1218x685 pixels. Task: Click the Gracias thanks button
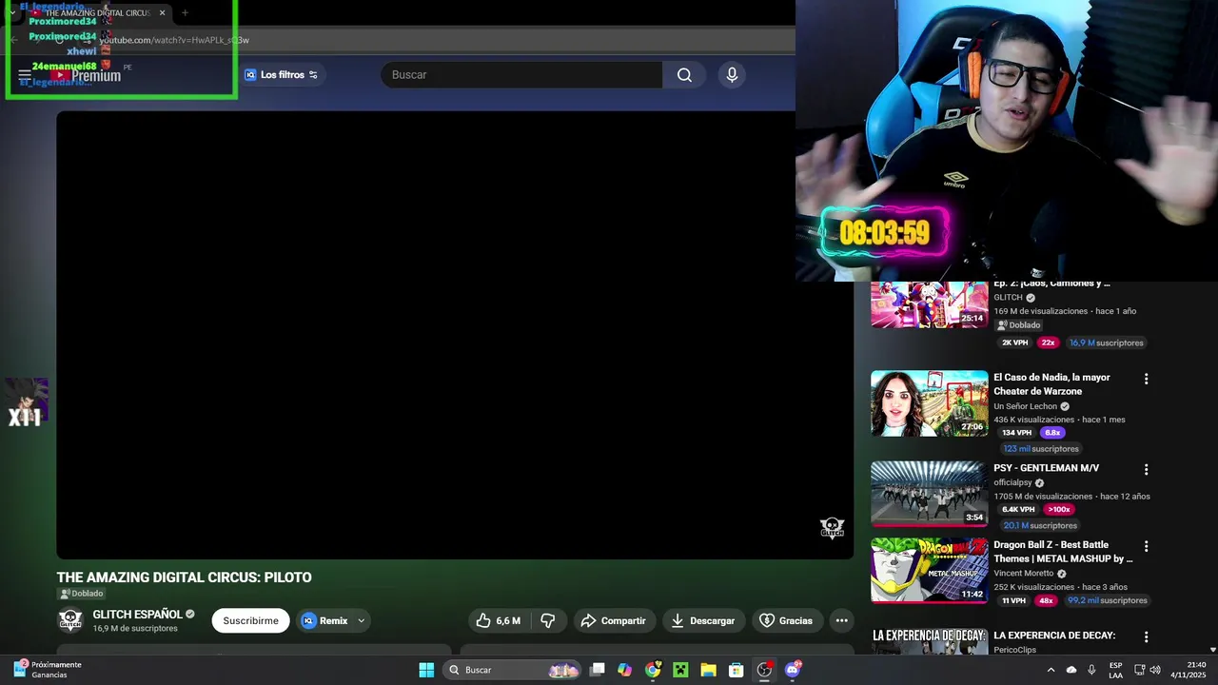pos(787,620)
